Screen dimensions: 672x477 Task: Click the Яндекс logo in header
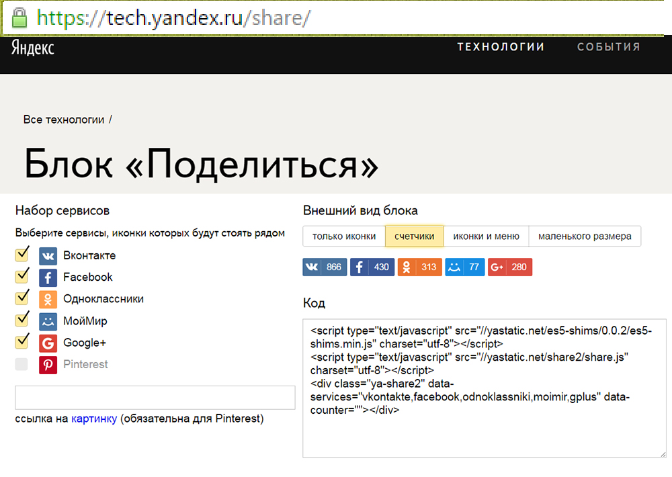(x=32, y=48)
